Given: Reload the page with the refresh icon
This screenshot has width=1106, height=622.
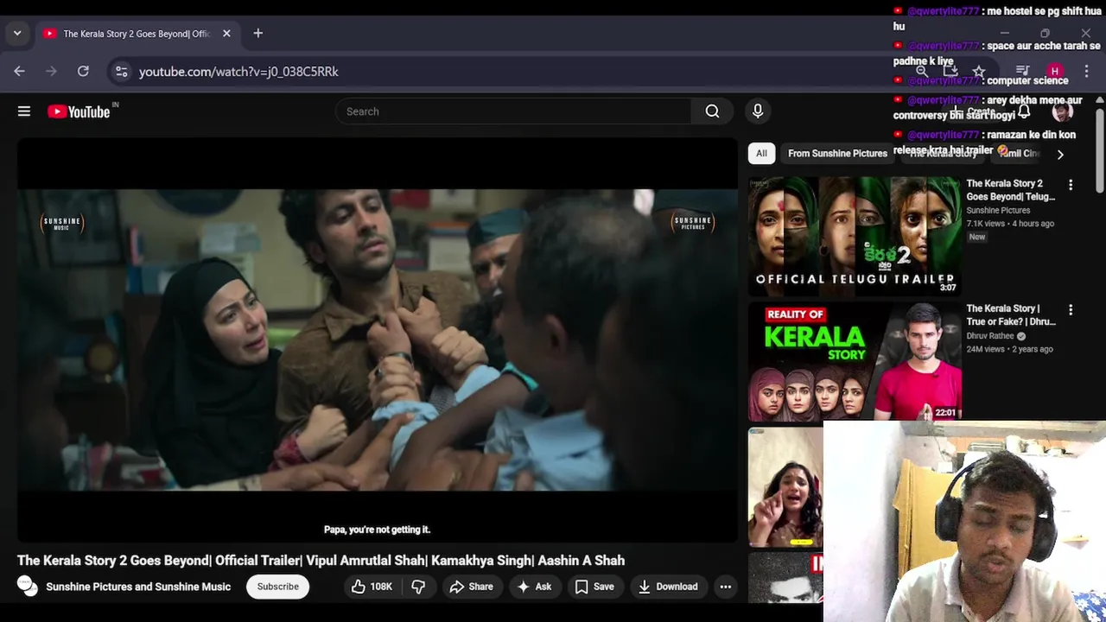Looking at the screenshot, I should pyautogui.click(x=83, y=72).
